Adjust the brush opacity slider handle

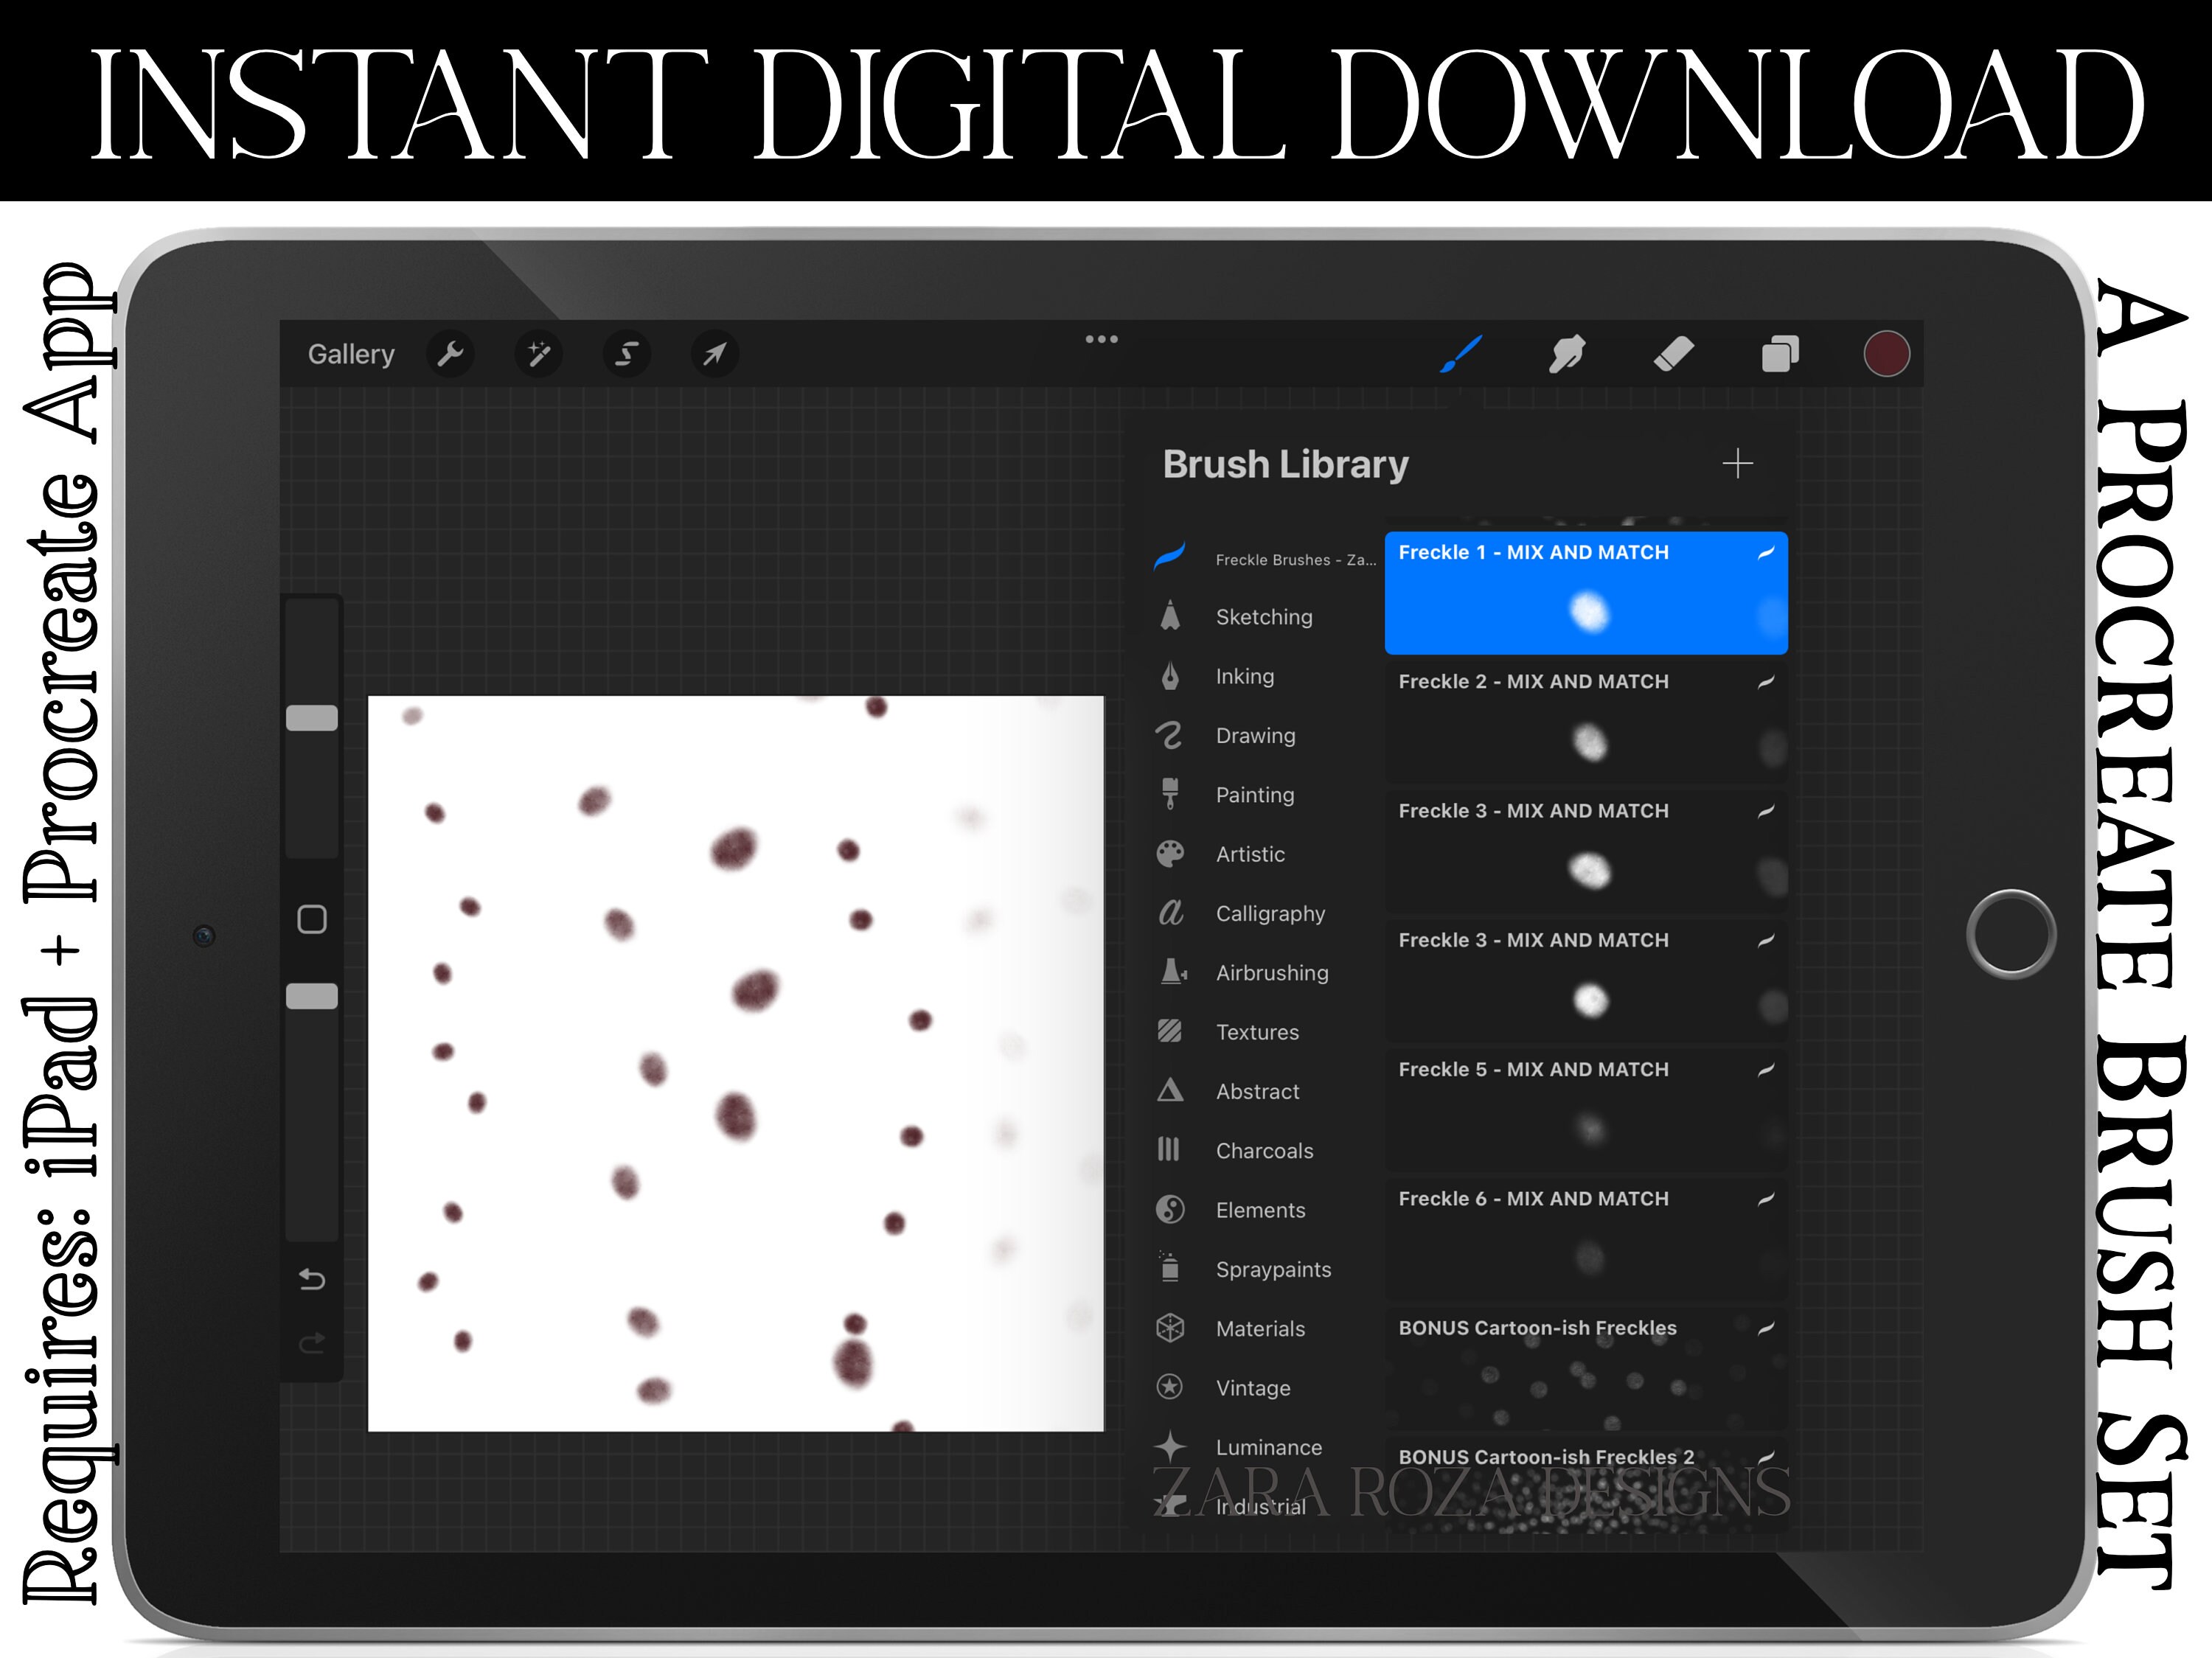coord(312,996)
